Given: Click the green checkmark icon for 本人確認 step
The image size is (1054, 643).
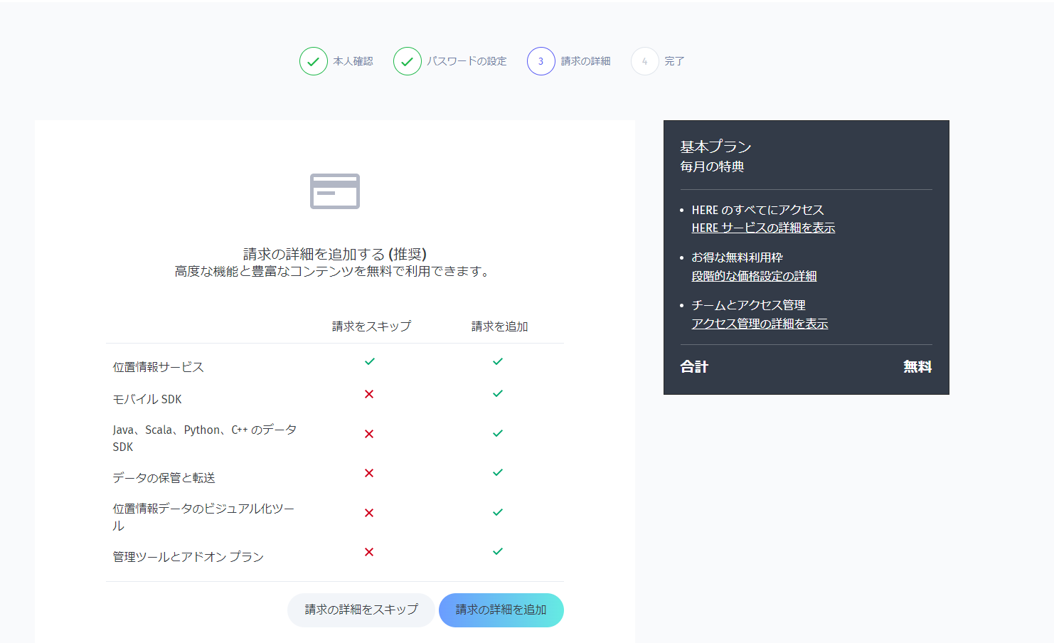Looking at the screenshot, I should pyautogui.click(x=314, y=61).
